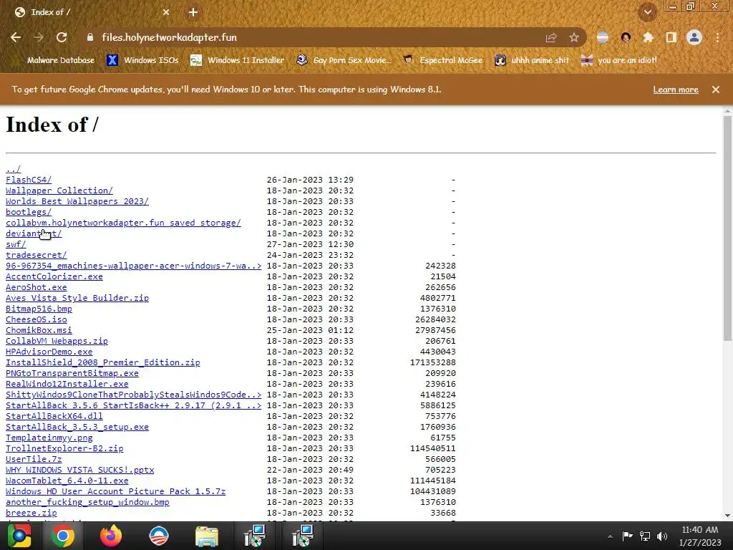
Task: Download AeroShot.exe
Action: click(x=37, y=287)
